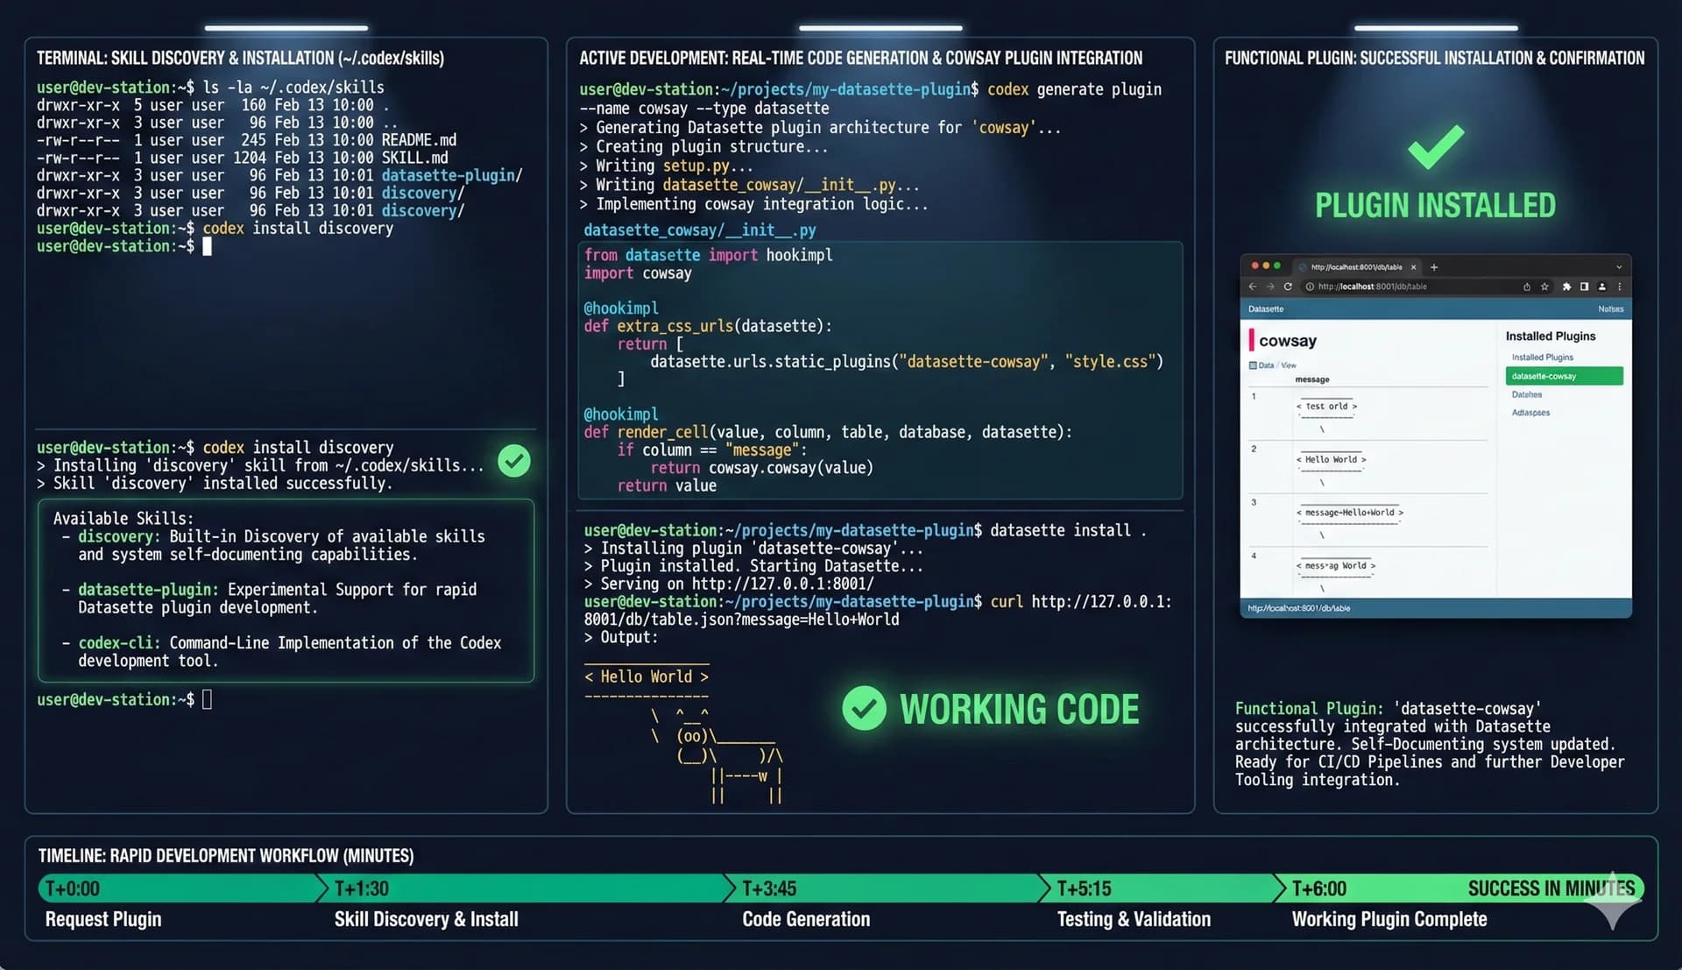The height and width of the screenshot is (970, 1682).
Task: Click the T+3:45 Code Generation timeline marker
Action: click(768, 889)
